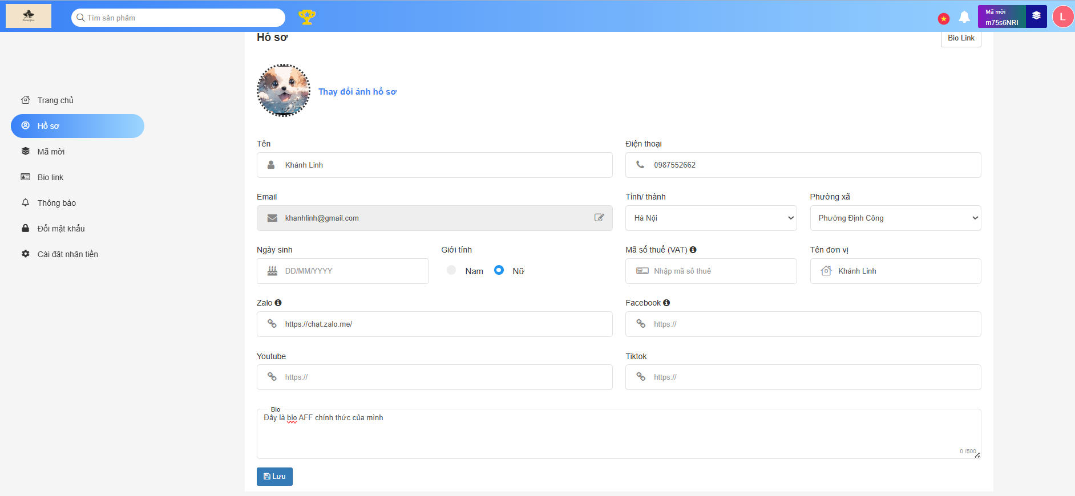Click the link icon in Tiktok field
Screen dimensions: 1075x496
(641, 377)
